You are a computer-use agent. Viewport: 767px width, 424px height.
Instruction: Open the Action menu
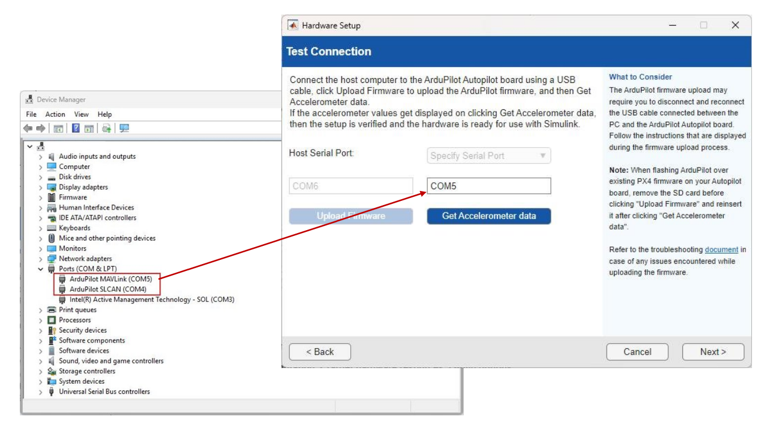pos(55,114)
